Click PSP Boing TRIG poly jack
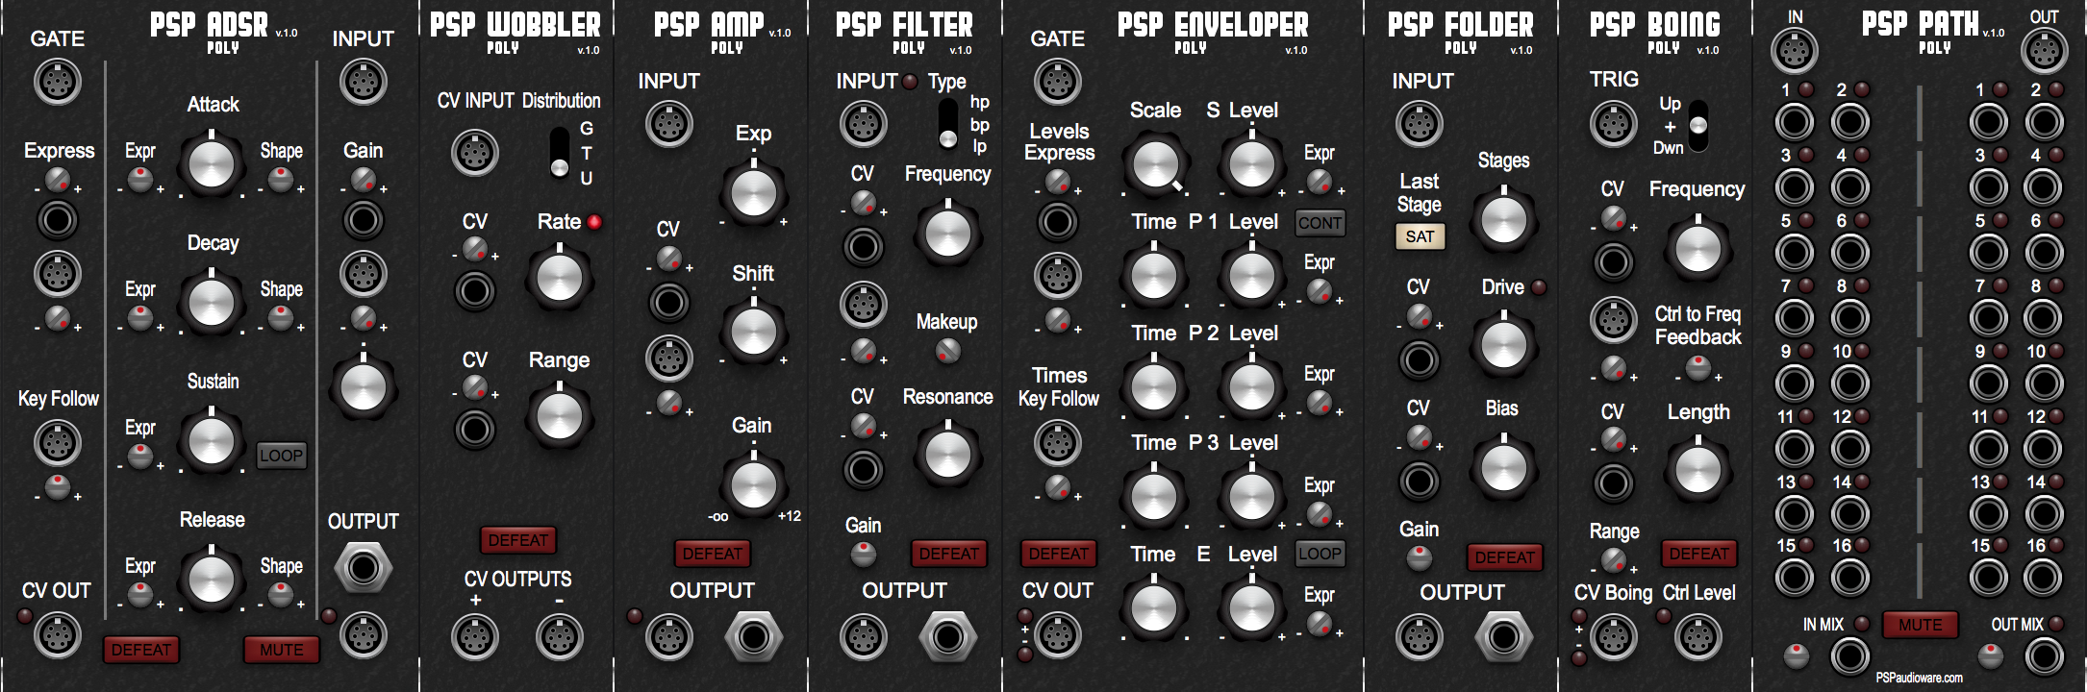The image size is (2087, 692). [x=1614, y=124]
